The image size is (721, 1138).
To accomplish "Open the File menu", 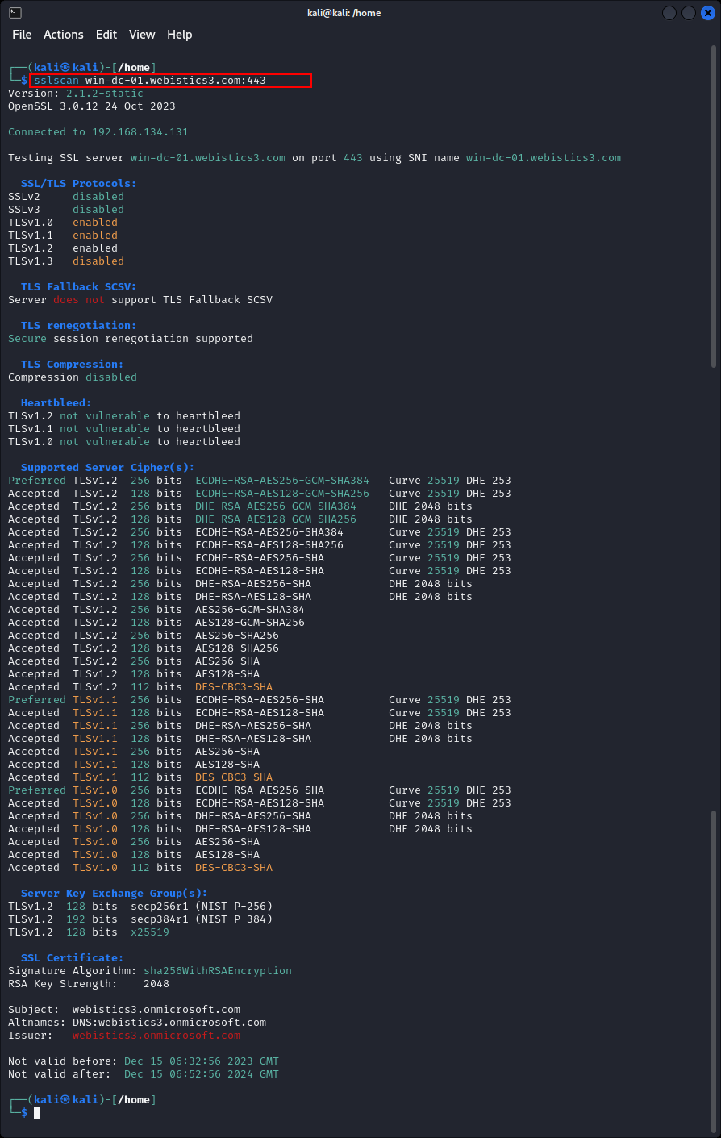I will tap(22, 35).
